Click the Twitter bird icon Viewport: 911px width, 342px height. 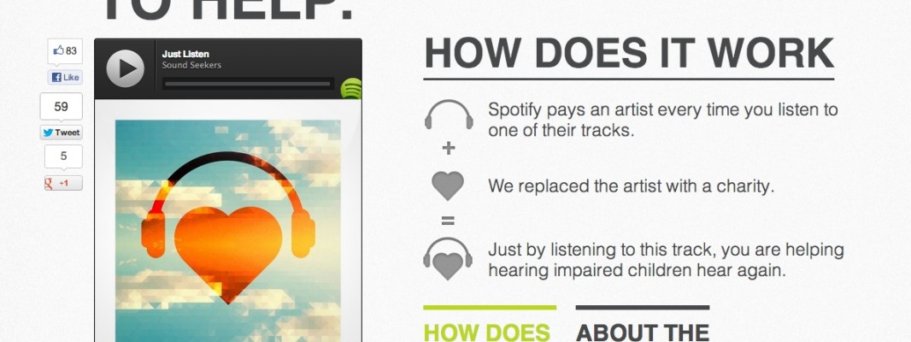[48, 133]
